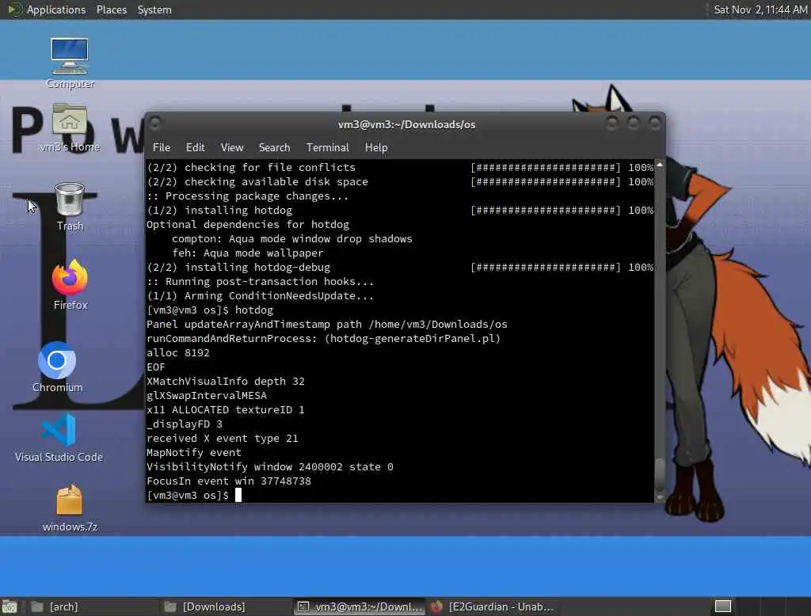This screenshot has width=811, height=616.
Task: Click '(1/1) Arming ConditionNeedsUpdate...' line
Action: click(260, 296)
